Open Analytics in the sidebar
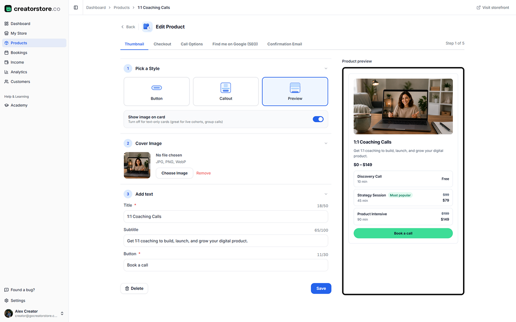Image resolution: width=516 pixels, height=322 pixels. click(x=34, y=72)
